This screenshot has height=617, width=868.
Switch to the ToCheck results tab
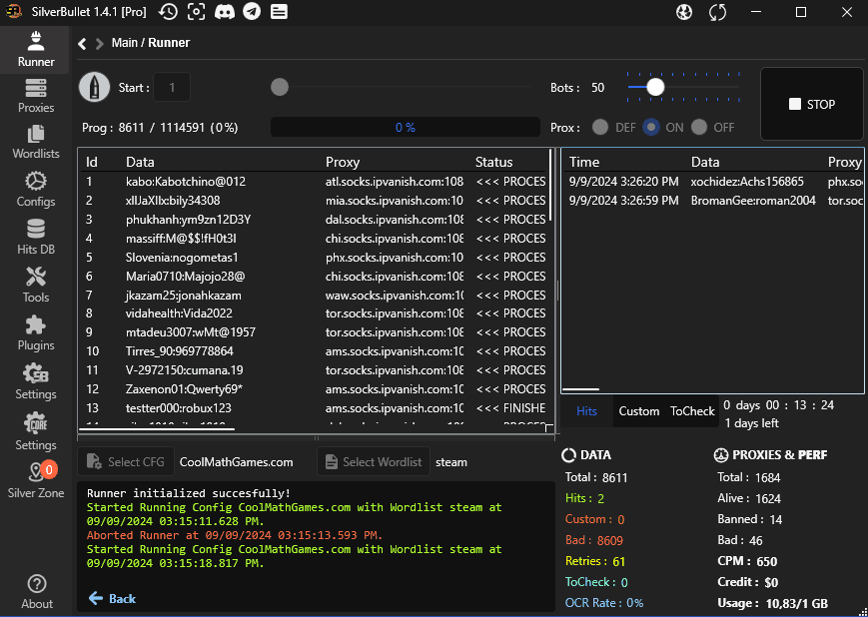coord(692,411)
